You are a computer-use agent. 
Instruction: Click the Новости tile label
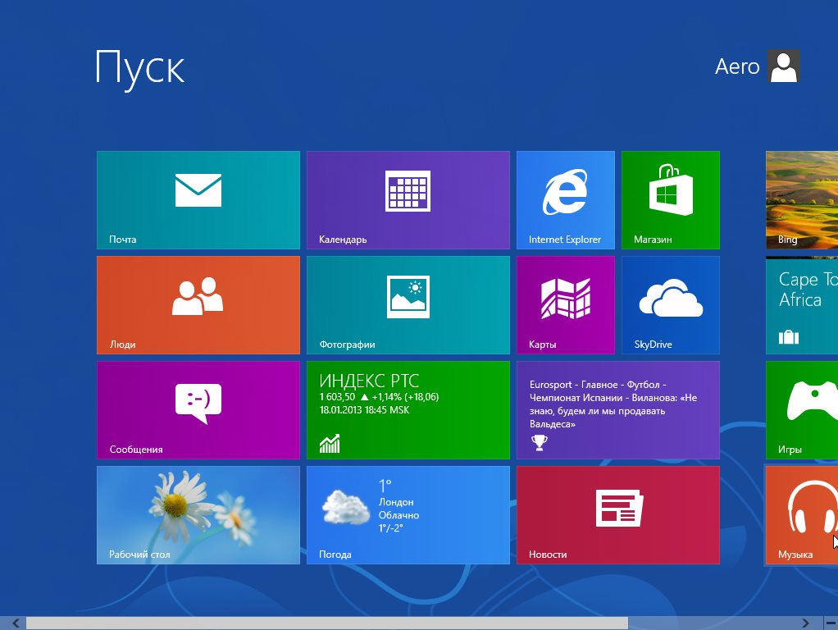[x=548, y=555]
